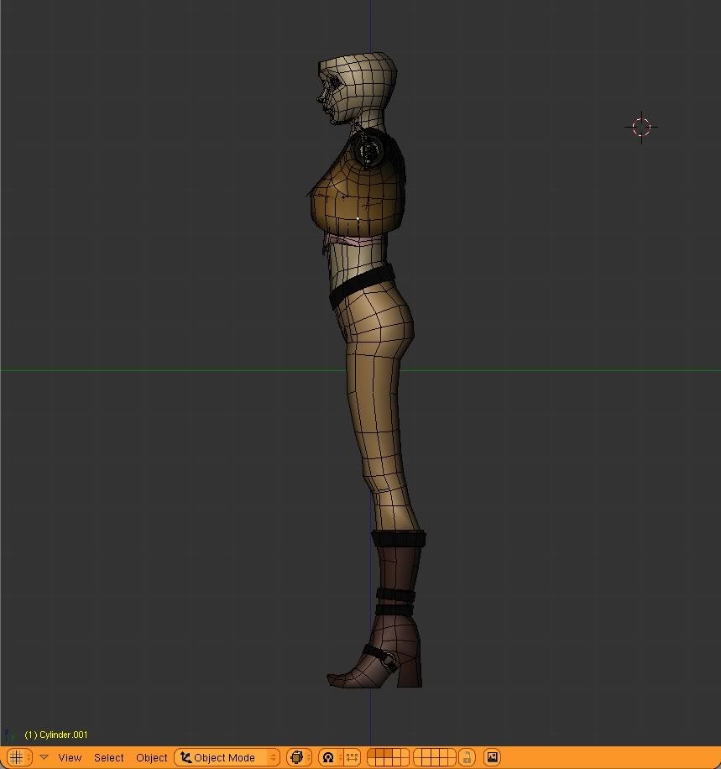721x769 pixels.
Task: Toggle move object centers only button
Action: click(x=352, y=757)
